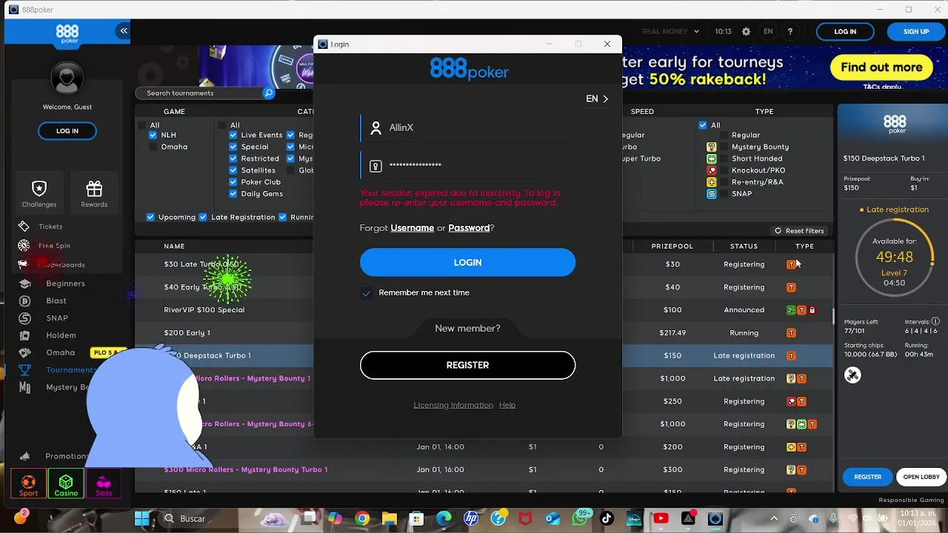
Task: Open YouTube from the taskbar
Action: [x=661, y=518]
